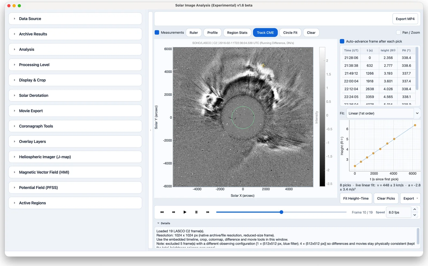Screen dimensions: 428x266
Task: Select the Region Stats tool
Action: (x=237, y=33)
